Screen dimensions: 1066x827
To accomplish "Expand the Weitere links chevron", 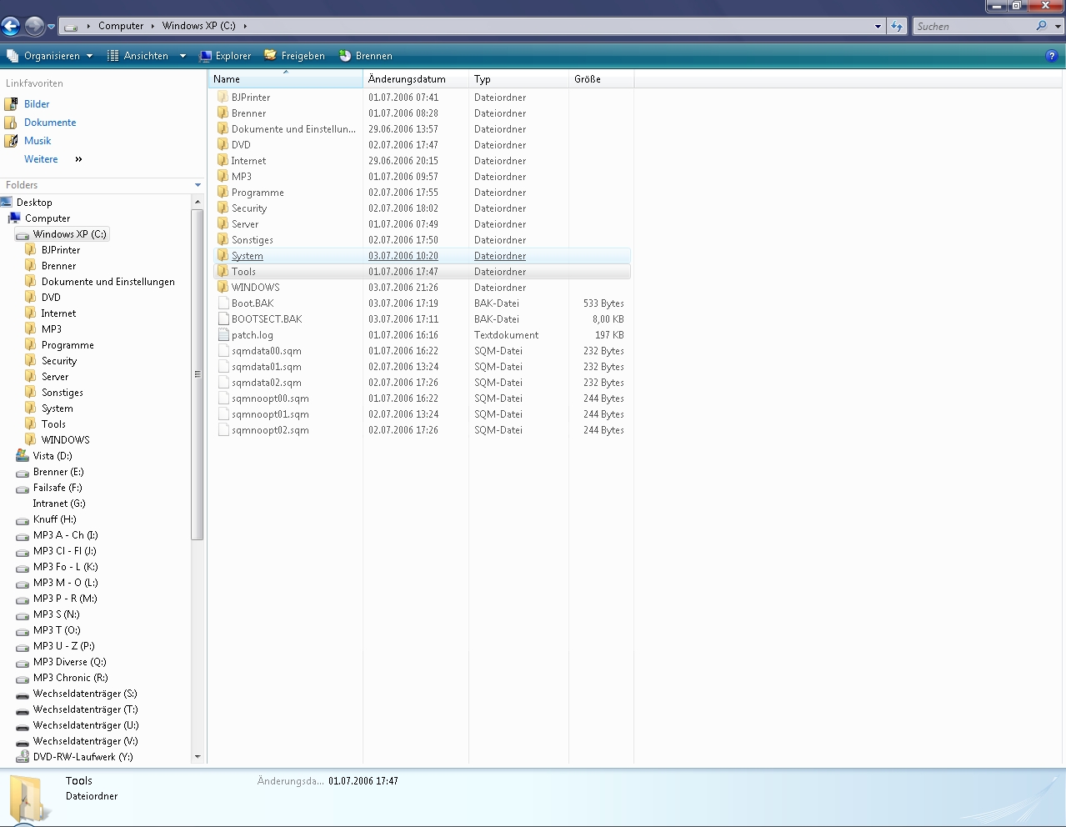I will coord(78,159).
